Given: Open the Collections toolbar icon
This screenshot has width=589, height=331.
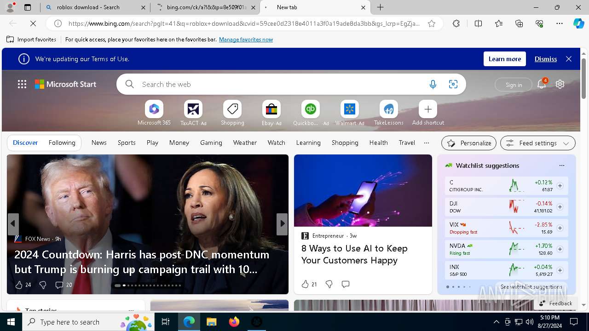Looking at the screenshot, I should (519, 23).
